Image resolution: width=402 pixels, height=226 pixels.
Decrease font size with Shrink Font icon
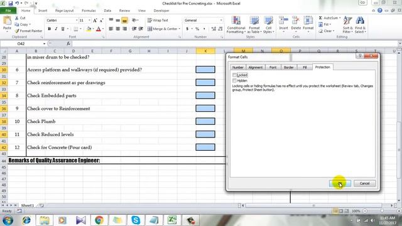pos(101,21)
